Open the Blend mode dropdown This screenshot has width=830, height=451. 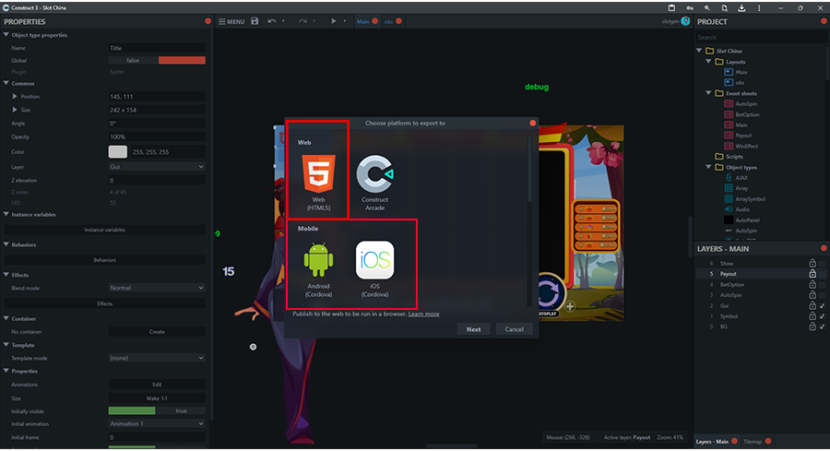point(157,288)
